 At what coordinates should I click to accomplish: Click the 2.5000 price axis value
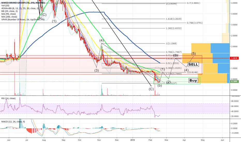(x=234, y=36)
